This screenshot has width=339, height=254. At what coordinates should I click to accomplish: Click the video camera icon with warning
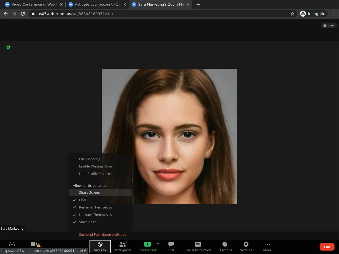click(x=34, y=244)
